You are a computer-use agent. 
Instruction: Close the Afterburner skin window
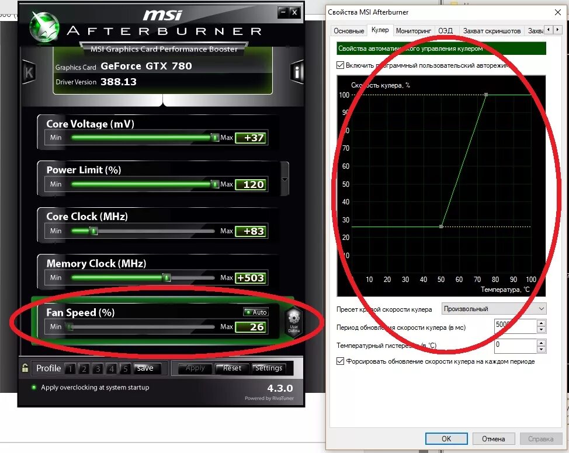coord(294,12)
